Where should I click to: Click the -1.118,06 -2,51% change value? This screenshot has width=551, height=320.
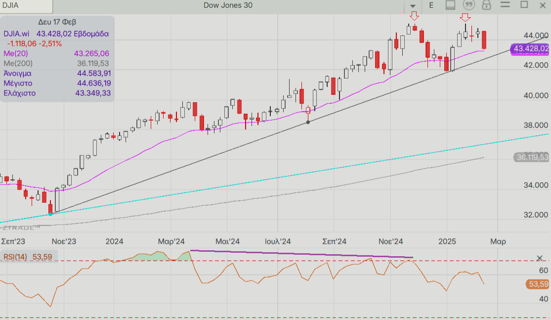click(35, 44)
